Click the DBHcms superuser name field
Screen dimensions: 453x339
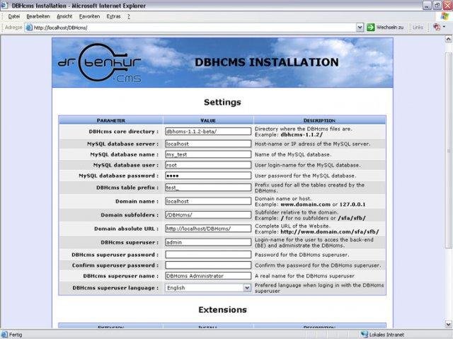tap(208, 276)
